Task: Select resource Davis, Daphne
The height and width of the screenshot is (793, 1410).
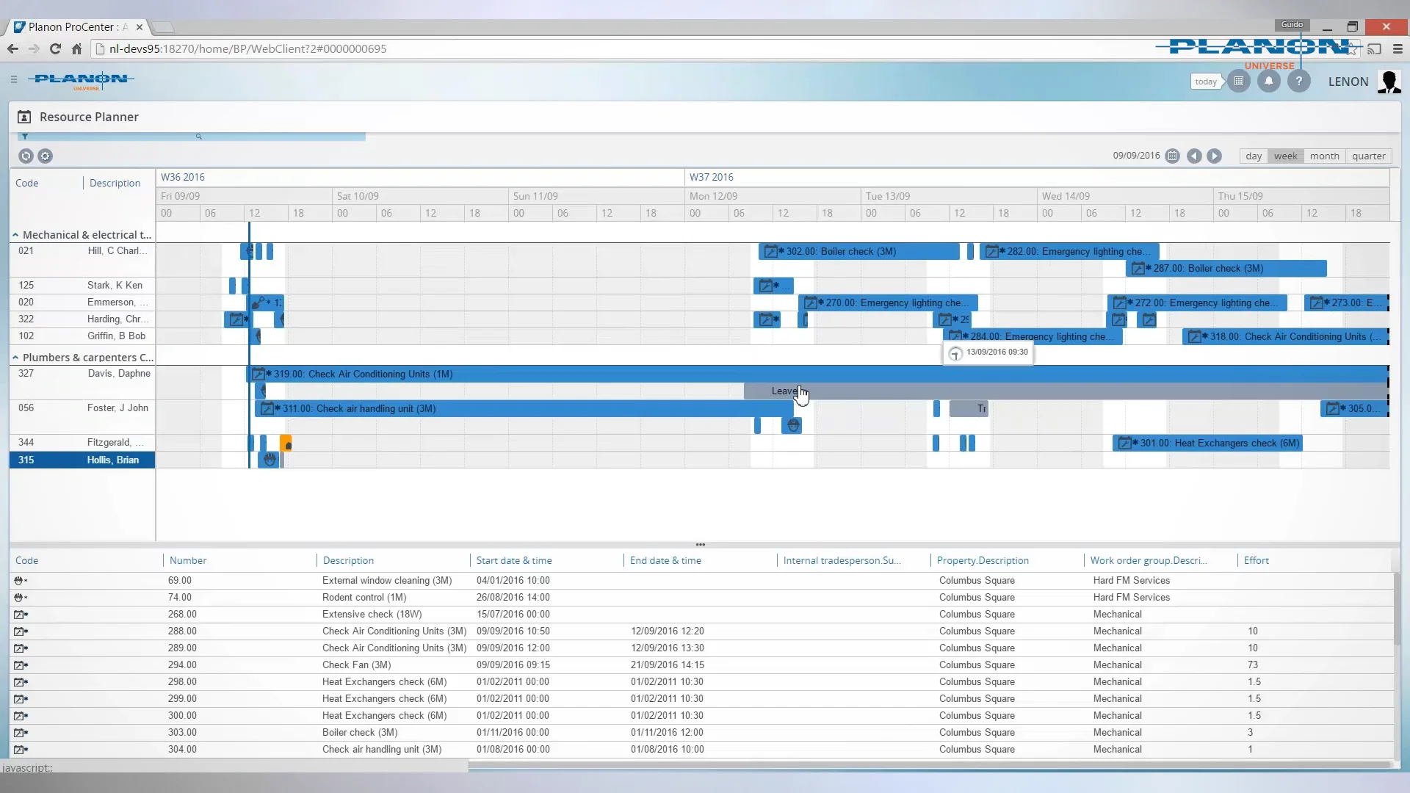Action: [x=82, y=374]
